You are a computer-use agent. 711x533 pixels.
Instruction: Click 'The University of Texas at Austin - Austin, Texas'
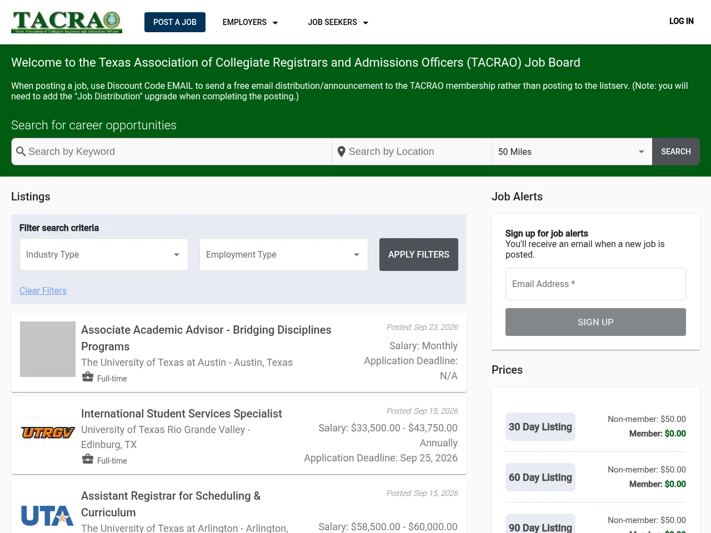tap(187, 363)
